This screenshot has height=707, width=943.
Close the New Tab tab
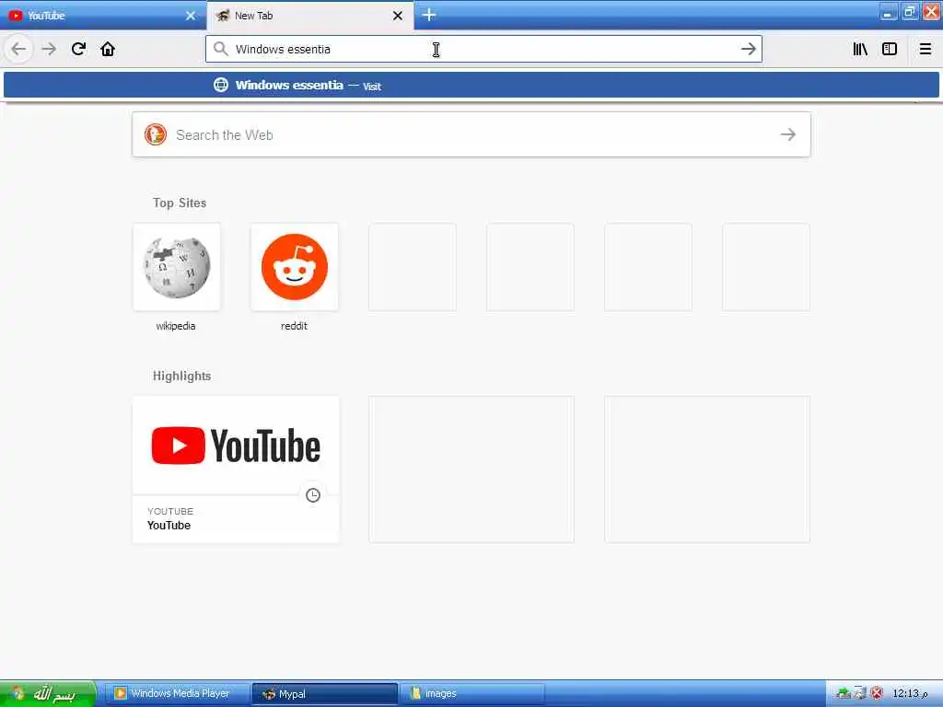(x=398, y=16)
